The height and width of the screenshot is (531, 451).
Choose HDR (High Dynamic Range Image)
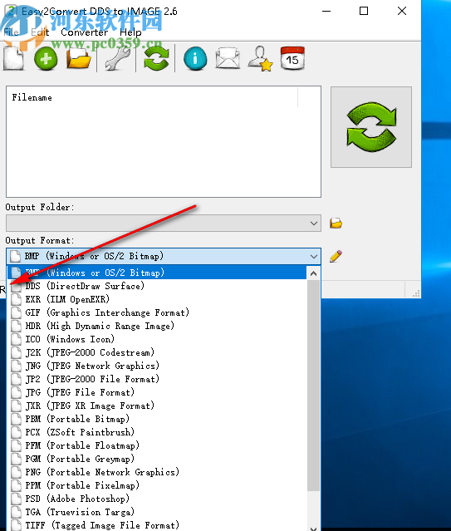(157, 326)
